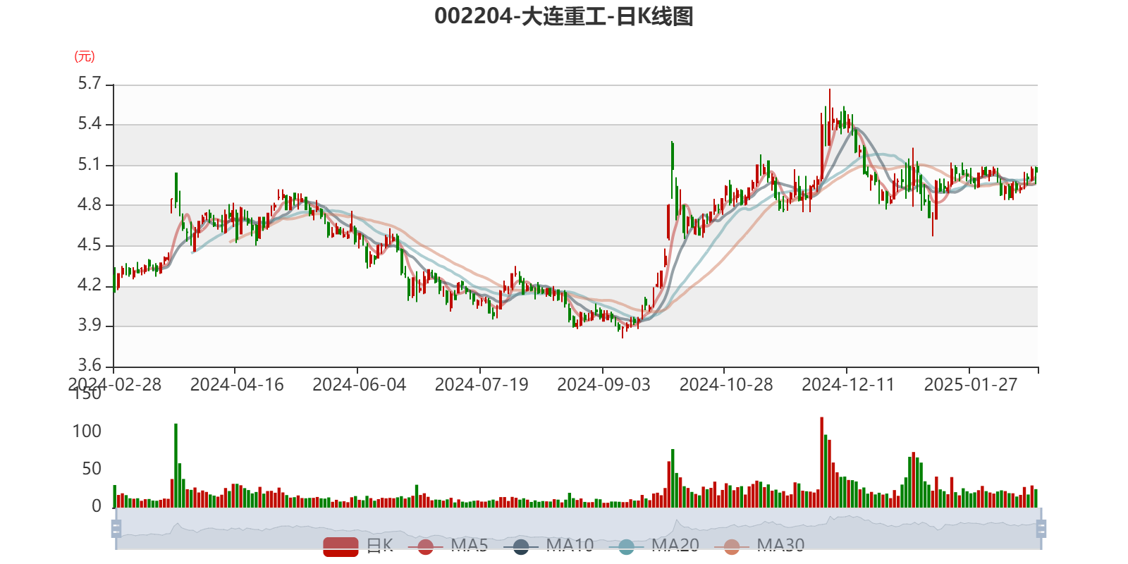Click the 2024-10-28 date label
Viewport: 1128px width, 564px height.
click(x=726, y=385)
